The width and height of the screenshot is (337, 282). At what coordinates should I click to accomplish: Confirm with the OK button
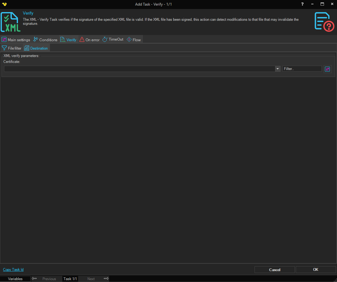pos(316,270)
